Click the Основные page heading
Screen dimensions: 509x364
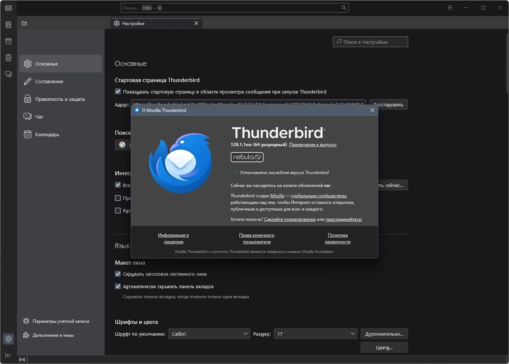[131, 64]
